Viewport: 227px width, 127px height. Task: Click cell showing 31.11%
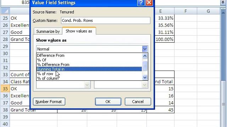[165, 32]
